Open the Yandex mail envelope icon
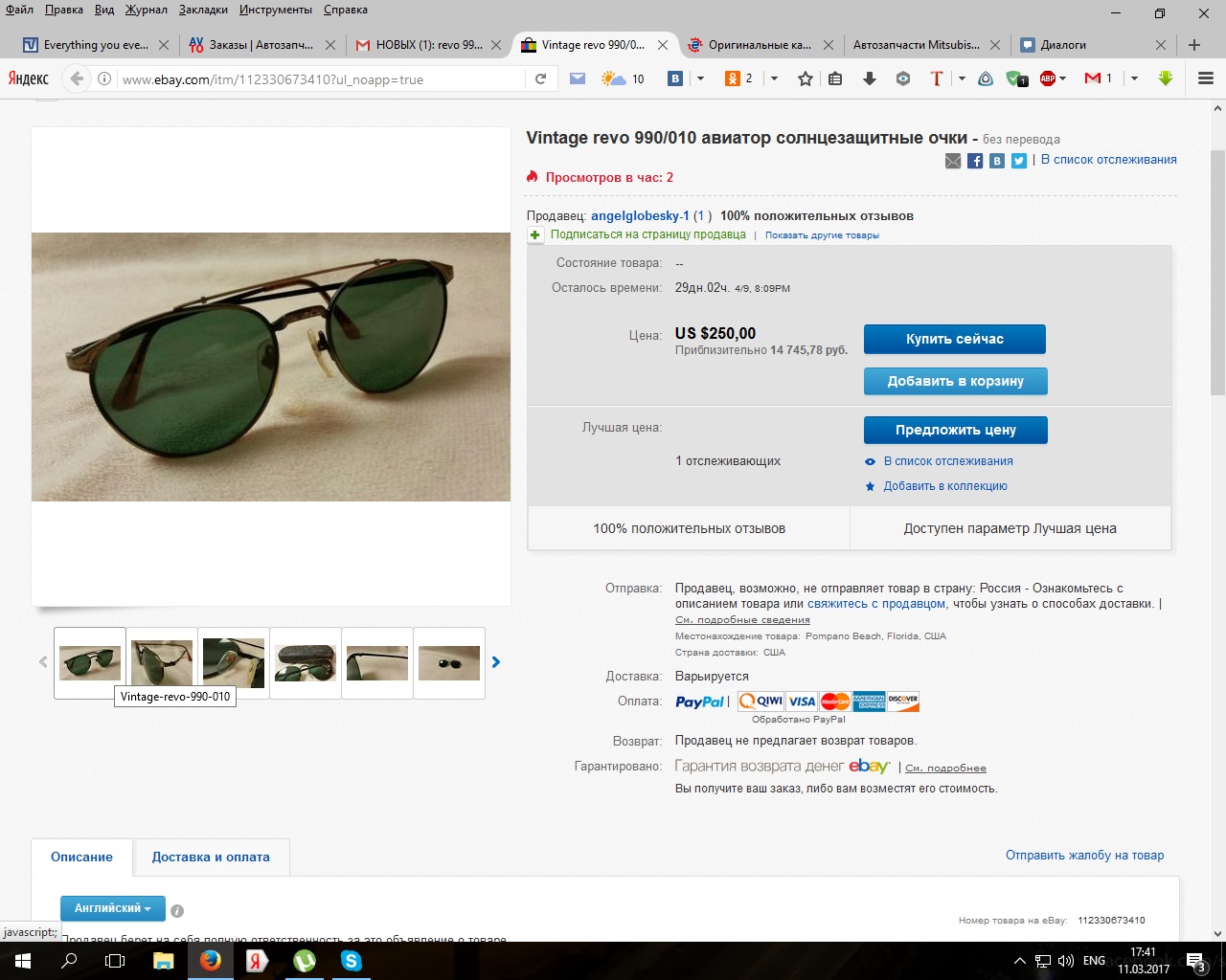1226x980 pixels. click(578, 79)
